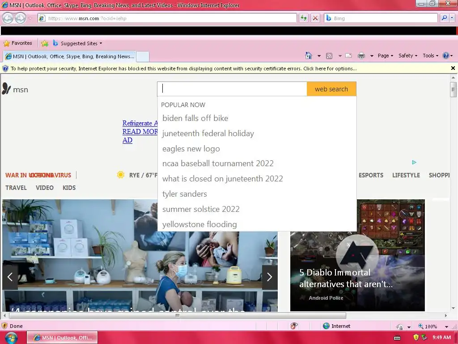Select suggestion 'biden falls off bike'
This screenshot has width=458, height=344.
(195, 118)
